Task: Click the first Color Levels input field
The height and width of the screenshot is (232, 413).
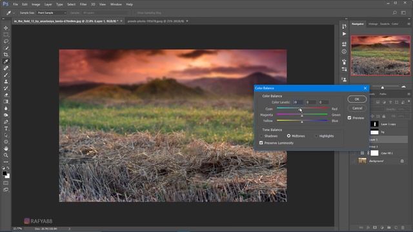Action: pos(297,102)
